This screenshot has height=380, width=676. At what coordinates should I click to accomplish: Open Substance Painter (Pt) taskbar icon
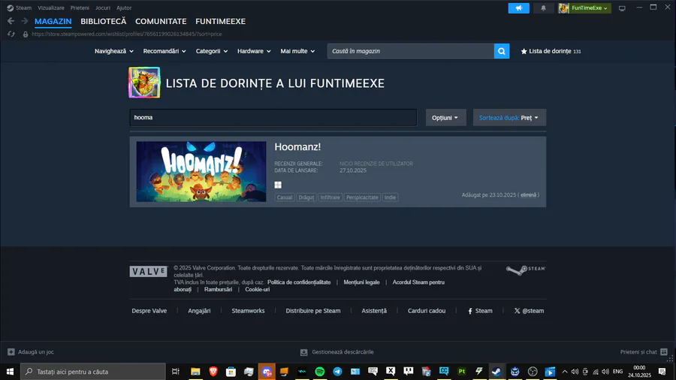(461, 372)
